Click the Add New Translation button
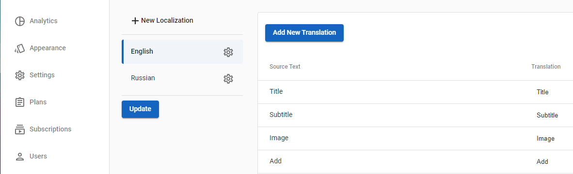This screenshot has height=174, width=573. (x=304, y=33)
